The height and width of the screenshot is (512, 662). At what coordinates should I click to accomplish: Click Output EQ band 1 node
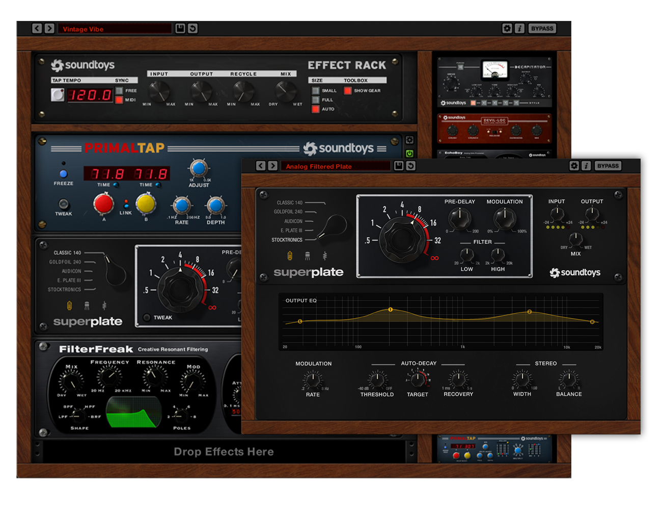(x=391, y=310)
